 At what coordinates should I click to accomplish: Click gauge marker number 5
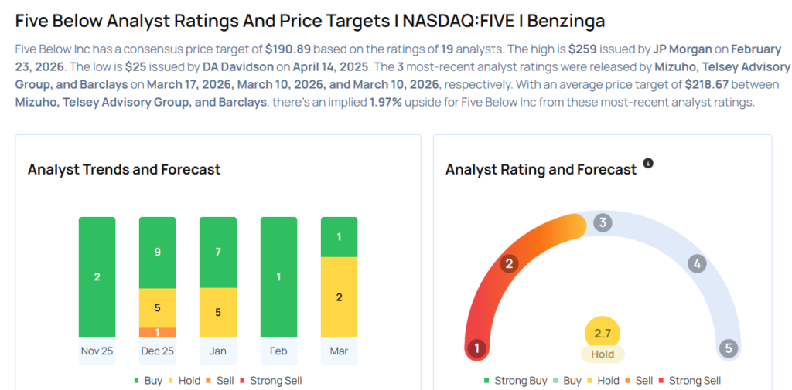(x=728, y=348)
